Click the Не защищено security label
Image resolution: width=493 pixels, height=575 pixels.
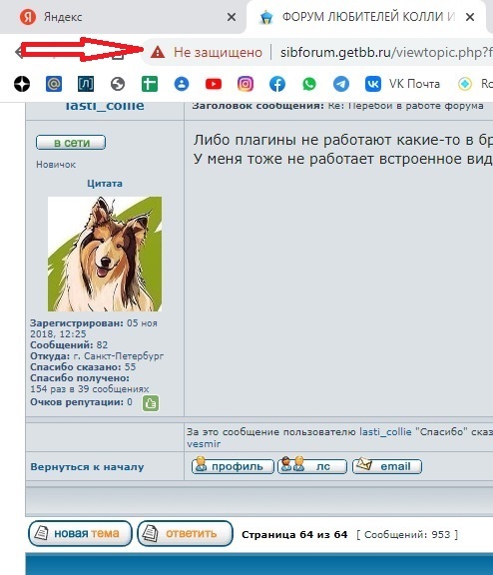point(218,52)
